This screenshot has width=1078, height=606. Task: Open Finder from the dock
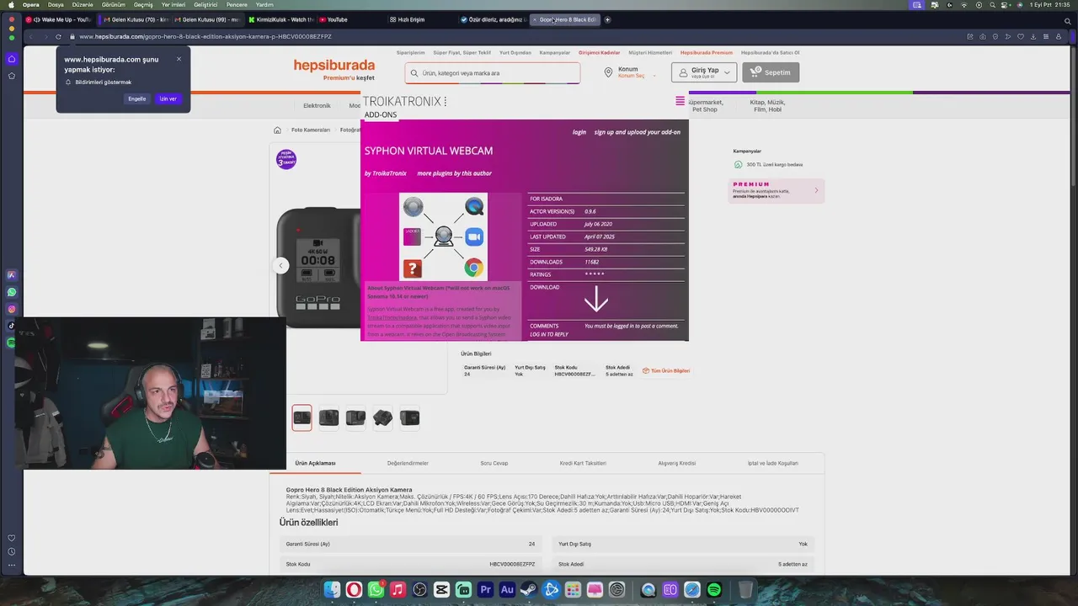pos(332,590)
